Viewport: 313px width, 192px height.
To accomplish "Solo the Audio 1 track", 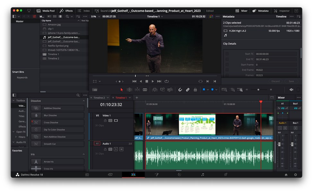I will click(x=116, y=149).
